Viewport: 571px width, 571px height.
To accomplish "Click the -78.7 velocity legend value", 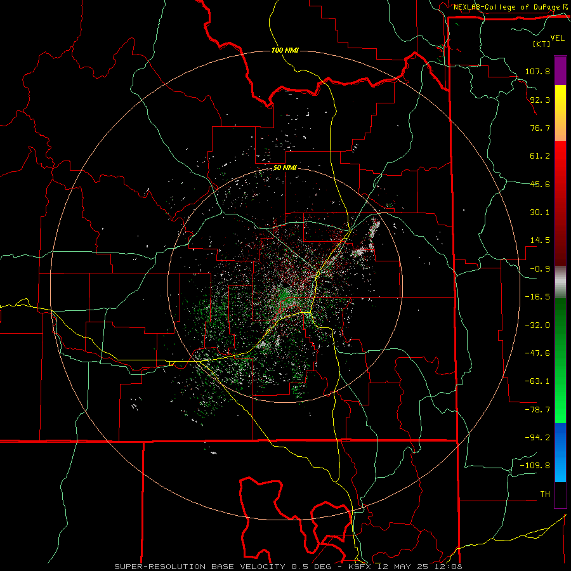I will pos(537,410).
